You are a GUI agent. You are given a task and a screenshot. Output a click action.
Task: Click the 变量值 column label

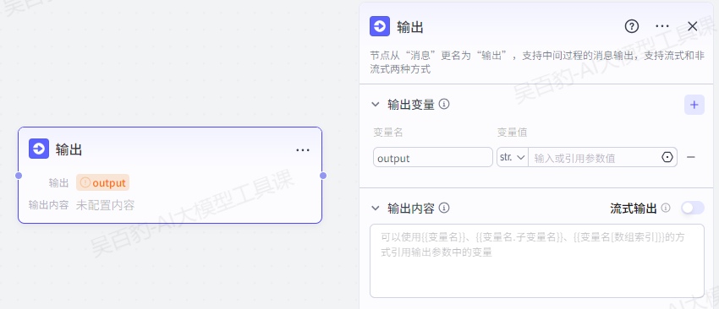coord(513,133)
